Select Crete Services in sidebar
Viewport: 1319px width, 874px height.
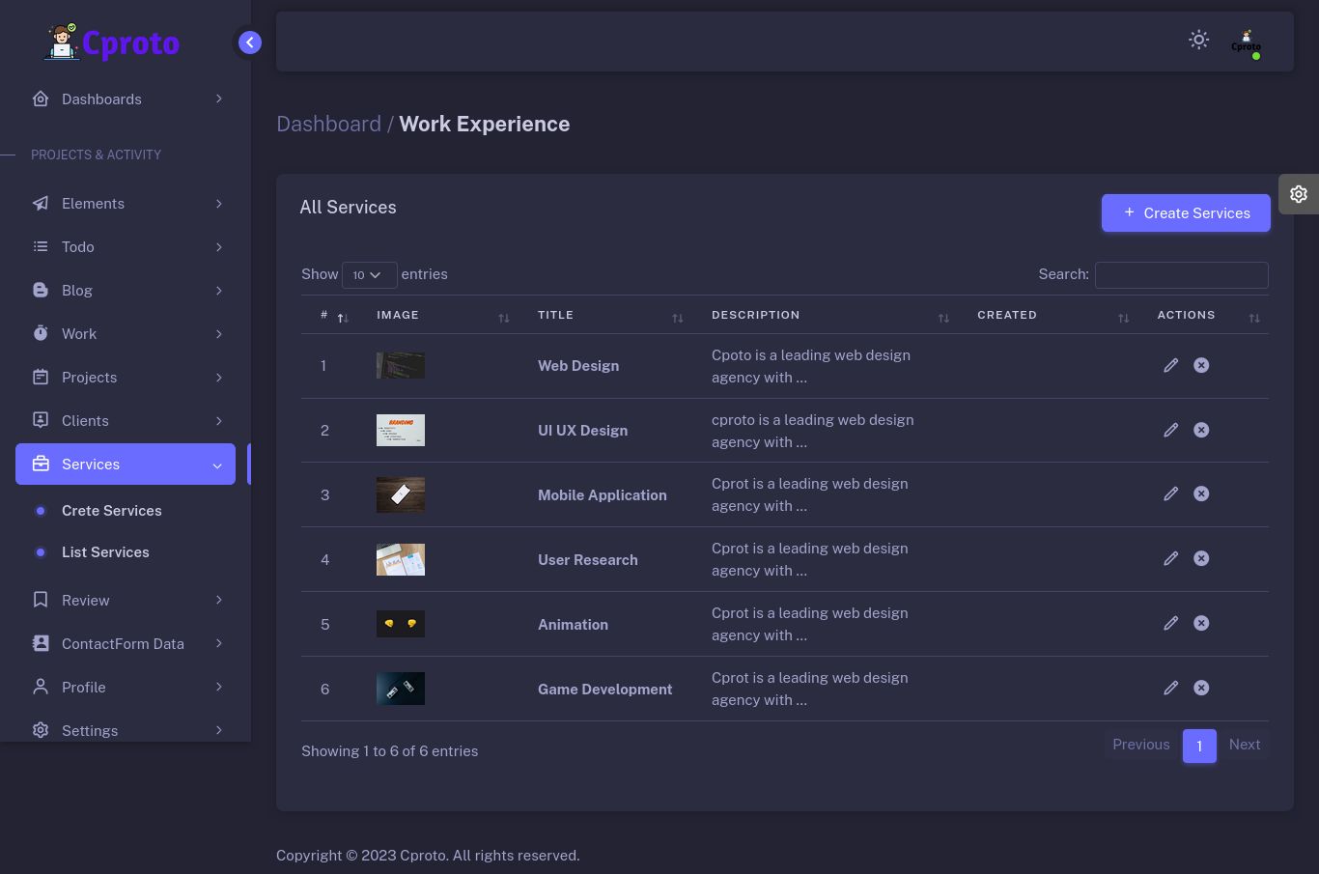click(111, 511)
